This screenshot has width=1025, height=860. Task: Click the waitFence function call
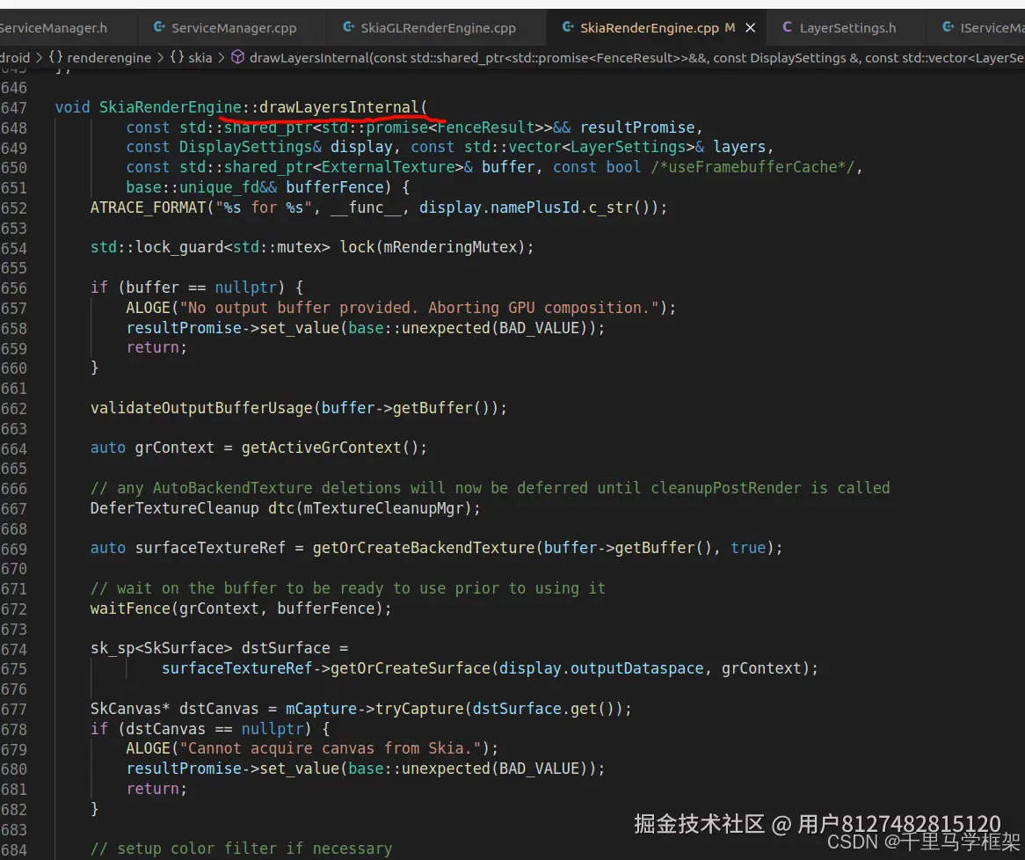pyautogui.click(x=130, y=609)
